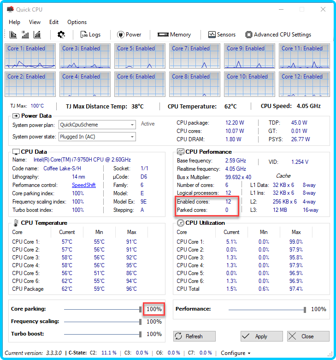Toggle the Core 1 enabled graph
The width and height of the screenshot is (336, 360).
pyautogui.click(x=30, y=56)
